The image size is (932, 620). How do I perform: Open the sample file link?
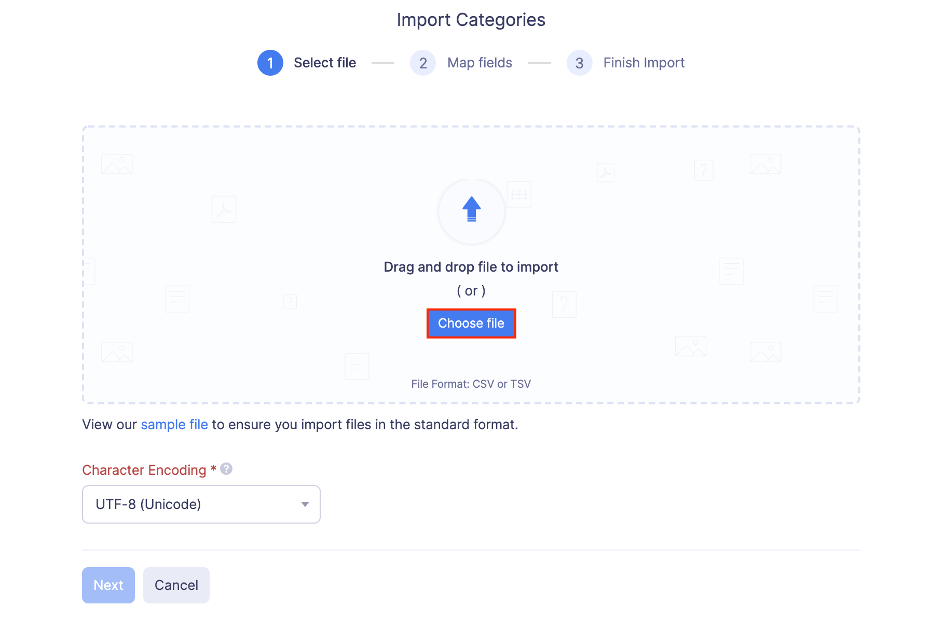174,424
